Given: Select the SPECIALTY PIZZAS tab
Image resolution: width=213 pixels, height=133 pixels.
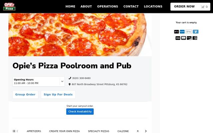Looking at the screenshot, I should click(x=99, y=131).
